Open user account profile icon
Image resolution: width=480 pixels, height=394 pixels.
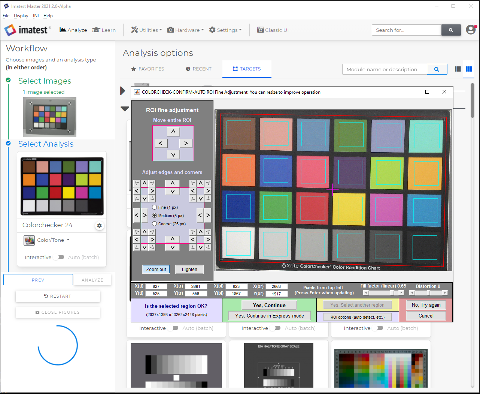click(x=471, y=30)
